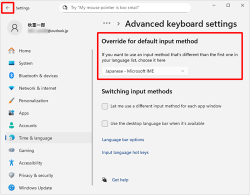This screenshot has height=195, width=250.
Task: Click the Home house icon
Action: click(x=11, y=50)
